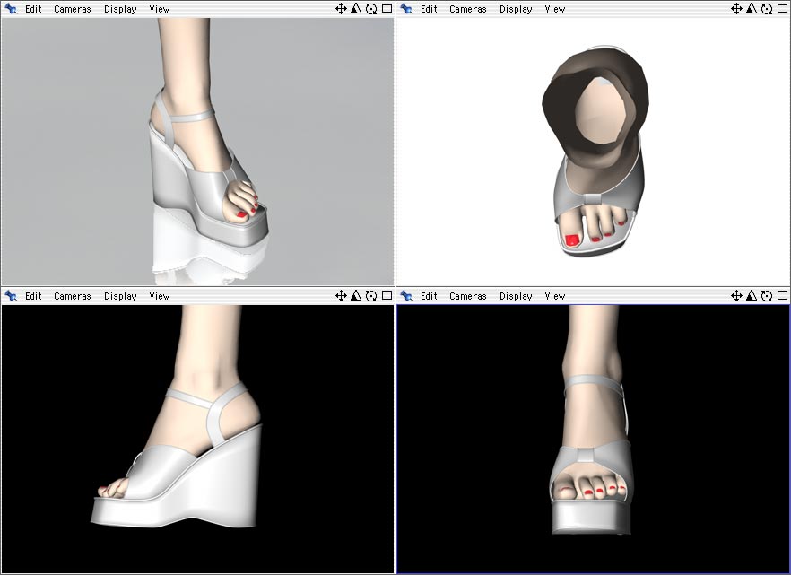Click rotate camera icon in white-background viewport
The width and height of the screenshot is (791, 575).
767,9
